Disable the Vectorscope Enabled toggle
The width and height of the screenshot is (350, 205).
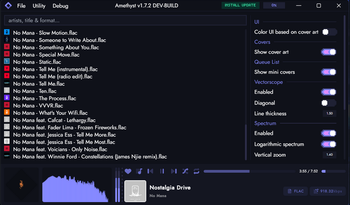(x=329, y=92)
